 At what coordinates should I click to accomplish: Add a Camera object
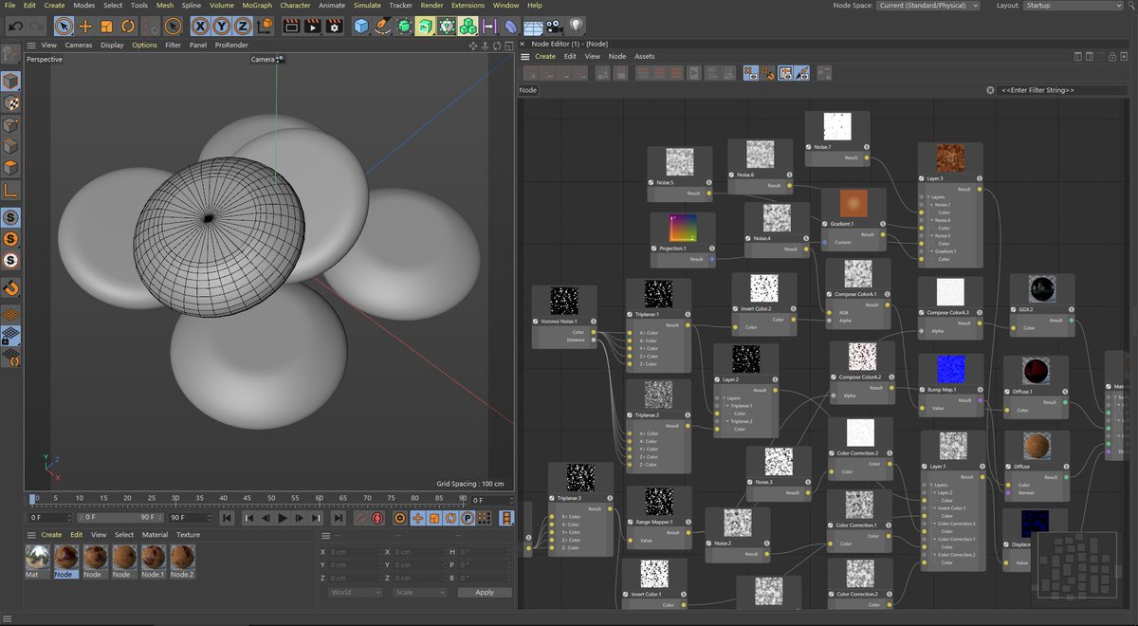pyautogui.click(x=554, y=26)
